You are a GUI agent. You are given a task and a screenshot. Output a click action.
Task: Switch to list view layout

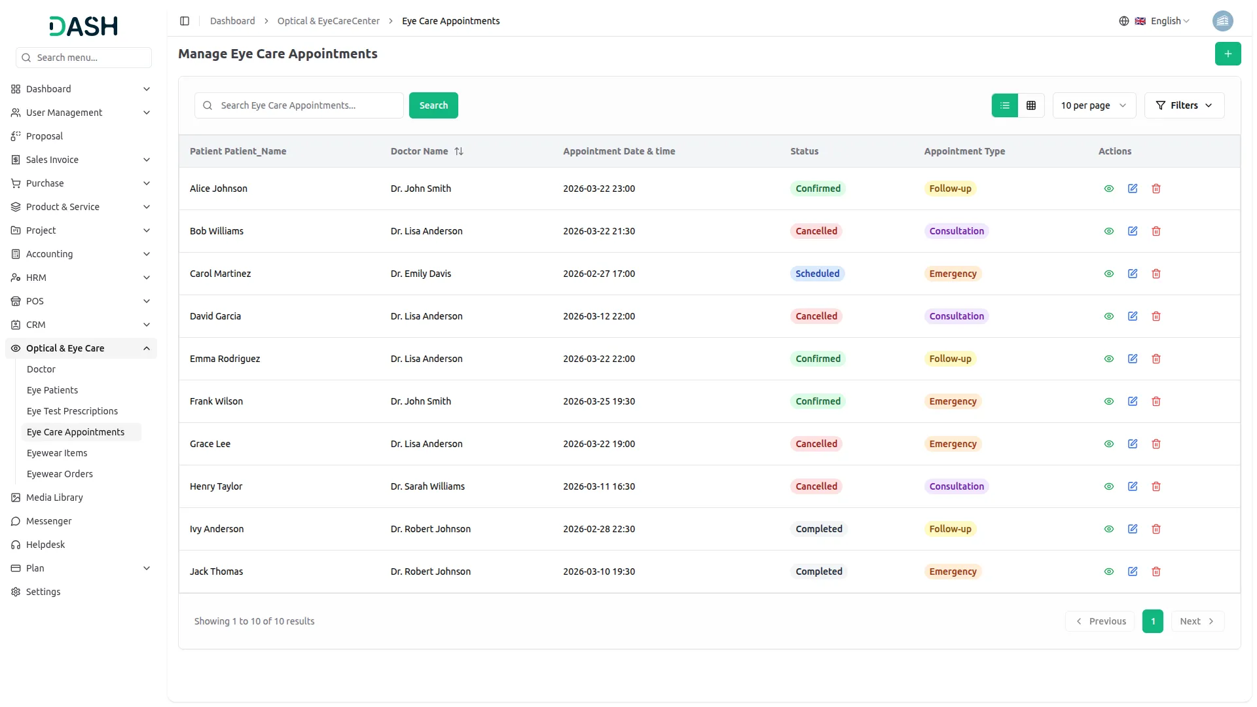tap(1005, 105)
